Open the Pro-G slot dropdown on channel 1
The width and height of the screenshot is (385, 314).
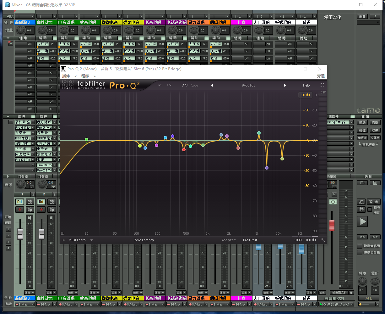pyautogui.click(x=33, y=127)
